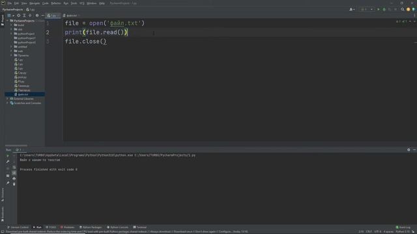
Task: Click the orange IDE updates icon
Action: (x=409, y=10)
